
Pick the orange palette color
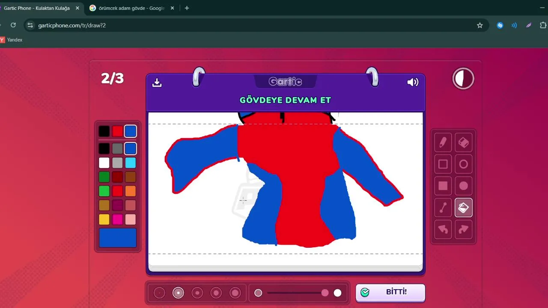[131, 191]
